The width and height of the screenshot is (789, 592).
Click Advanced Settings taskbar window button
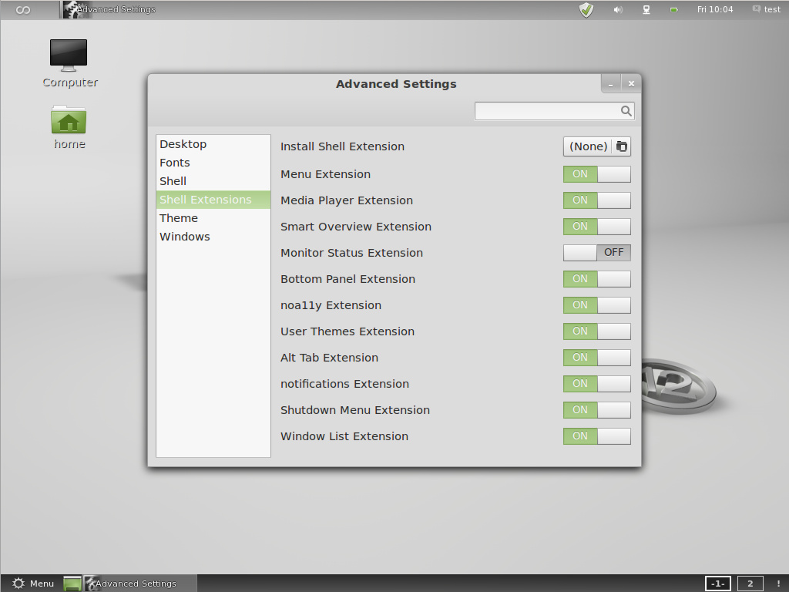pyautogui.click(x=139, y=584)
